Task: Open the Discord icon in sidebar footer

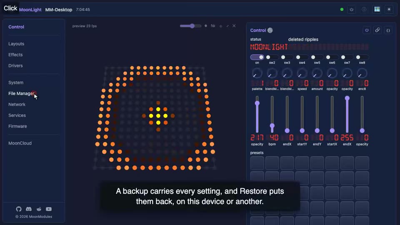Action: click(29, 209)
